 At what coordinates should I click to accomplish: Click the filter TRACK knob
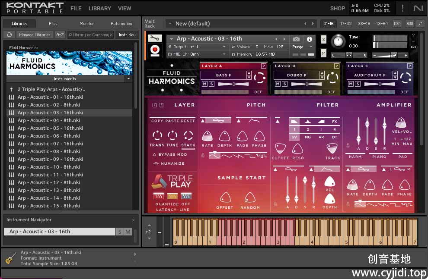(332, 149)
